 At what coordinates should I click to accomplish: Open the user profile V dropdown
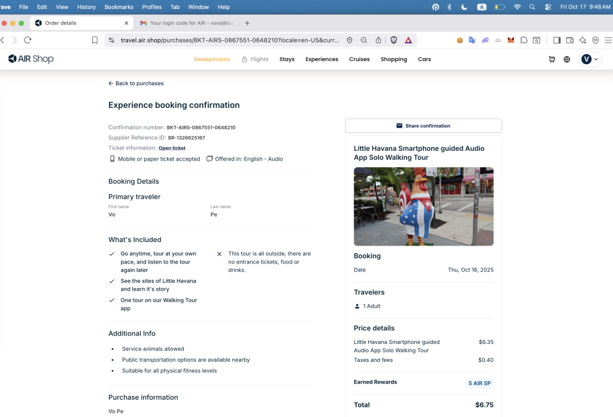point(590,59)
